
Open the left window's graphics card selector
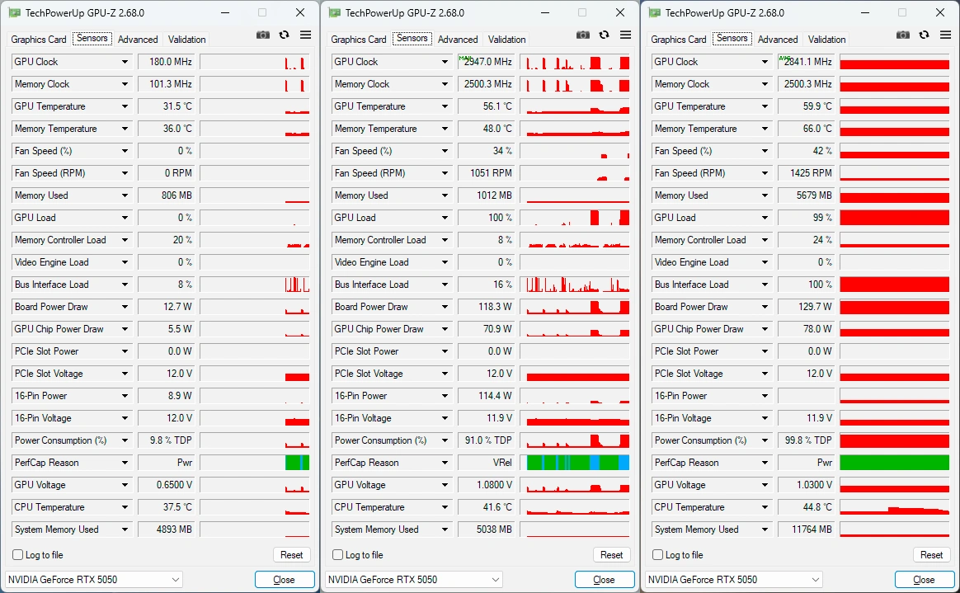[x=94, y=580]
